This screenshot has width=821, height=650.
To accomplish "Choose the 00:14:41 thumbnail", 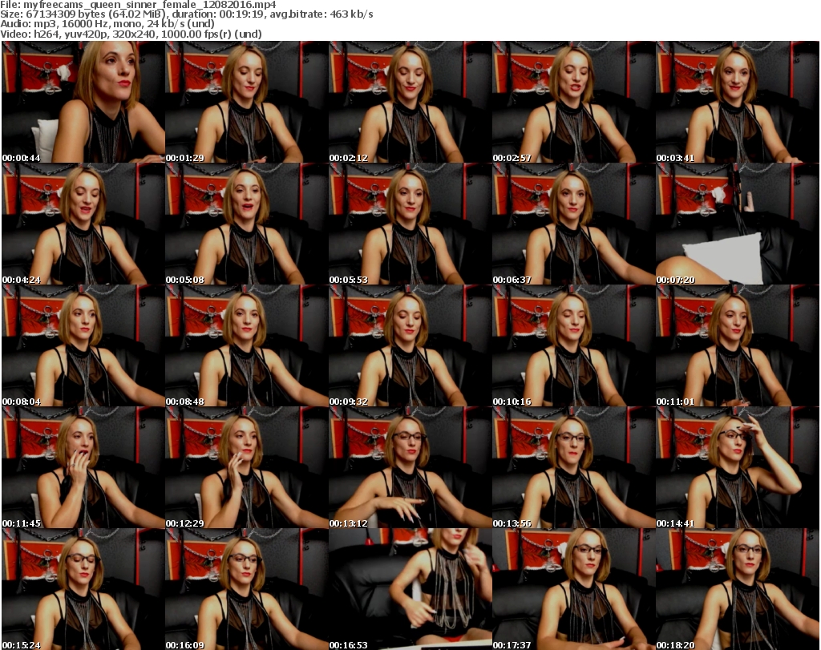I will [x=738, y=467].
